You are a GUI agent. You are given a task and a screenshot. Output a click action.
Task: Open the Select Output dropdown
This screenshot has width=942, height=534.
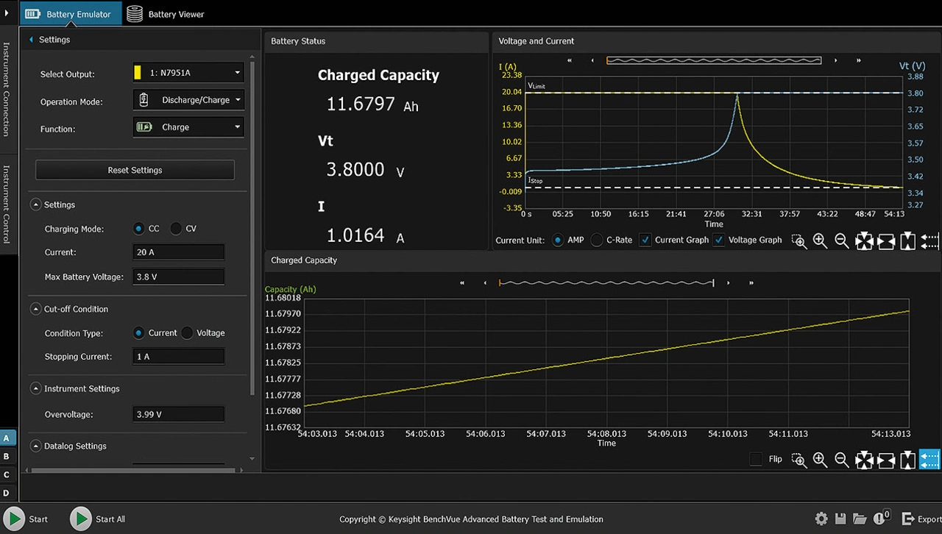coord(188,73)
